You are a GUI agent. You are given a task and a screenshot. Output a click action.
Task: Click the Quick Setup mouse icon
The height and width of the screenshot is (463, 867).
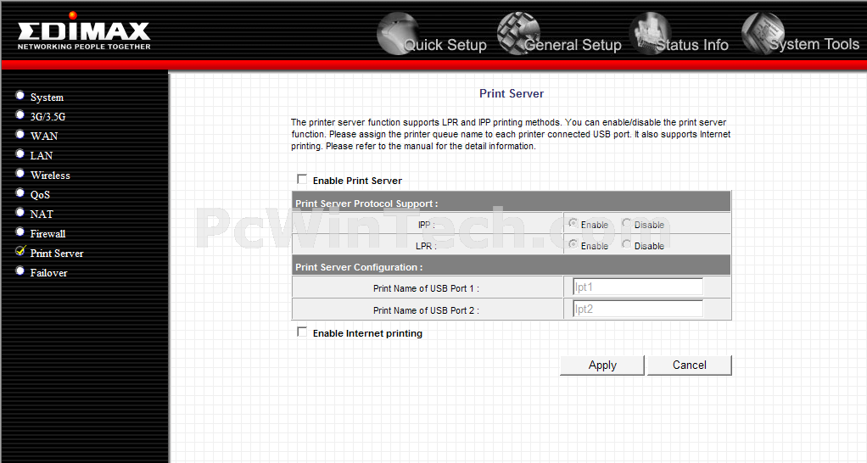coord(397,33)
